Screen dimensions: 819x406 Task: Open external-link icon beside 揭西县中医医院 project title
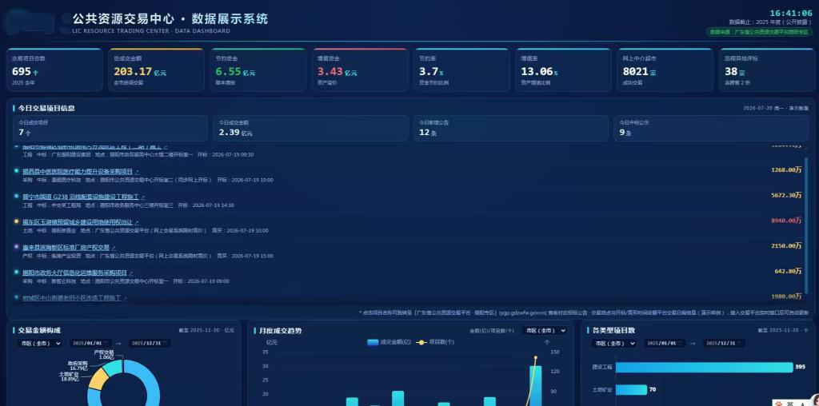pos(137,172)
